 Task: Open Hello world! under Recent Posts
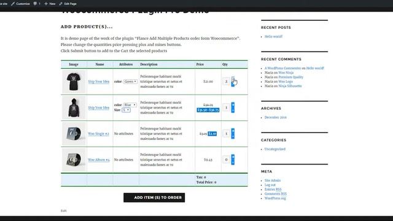point(273,37)
